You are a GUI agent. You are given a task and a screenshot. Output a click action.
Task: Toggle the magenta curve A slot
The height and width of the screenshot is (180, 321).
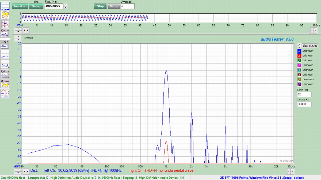pyautogui.click(x=299, y=65)
